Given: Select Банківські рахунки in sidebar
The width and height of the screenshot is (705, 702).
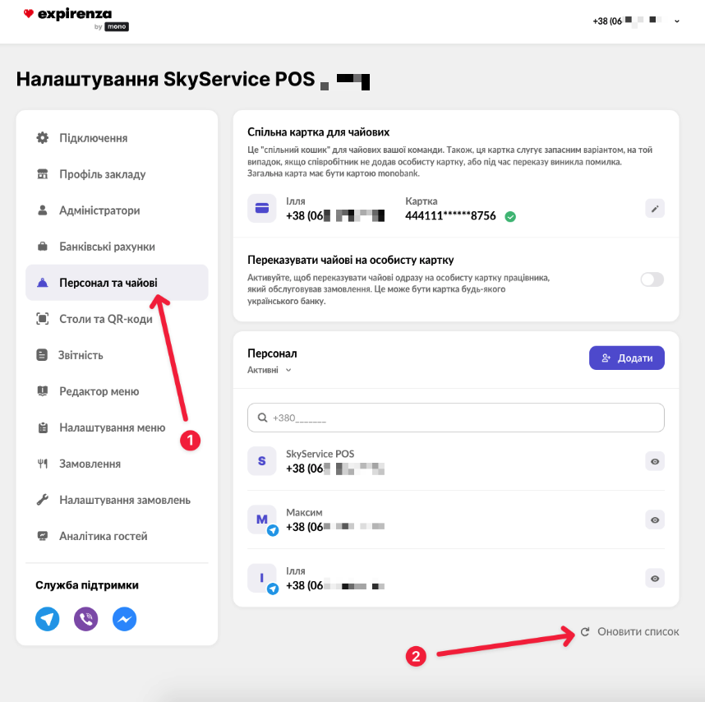Looking at the screenshot, I should pos(107,247).
